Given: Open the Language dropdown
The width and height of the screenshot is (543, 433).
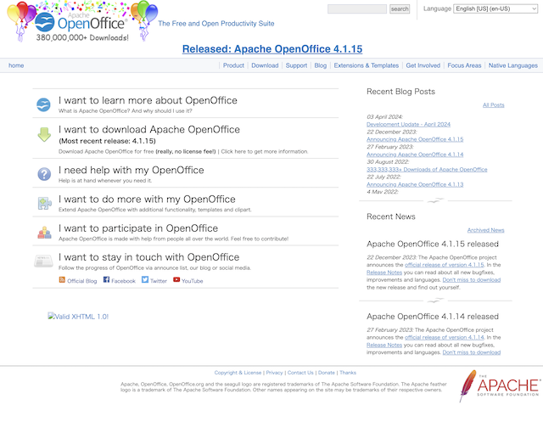Looking at the screenshot, I should tap(495, 8).
